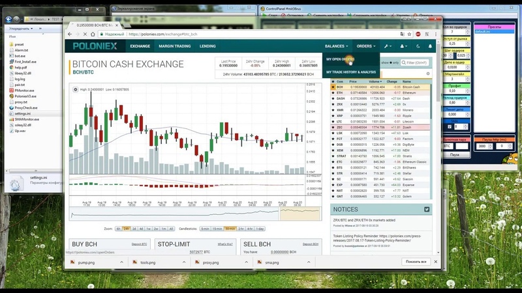Open the proxy.png download options chevron
This screenshot has height=293, width=522.
click(246, 262)
